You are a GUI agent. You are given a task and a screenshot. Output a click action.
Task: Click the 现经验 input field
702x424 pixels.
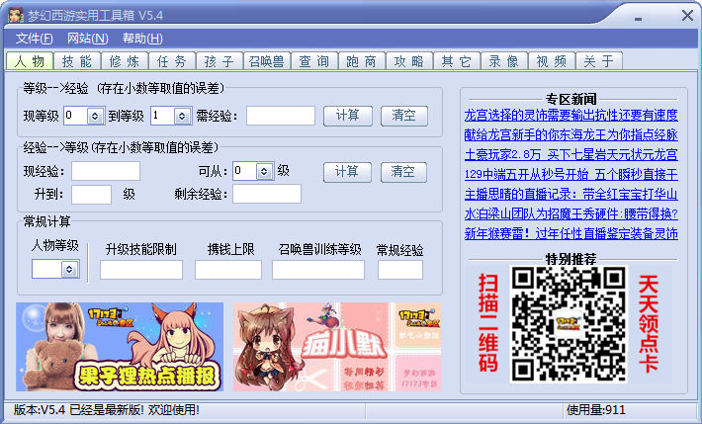pos(105,172)
